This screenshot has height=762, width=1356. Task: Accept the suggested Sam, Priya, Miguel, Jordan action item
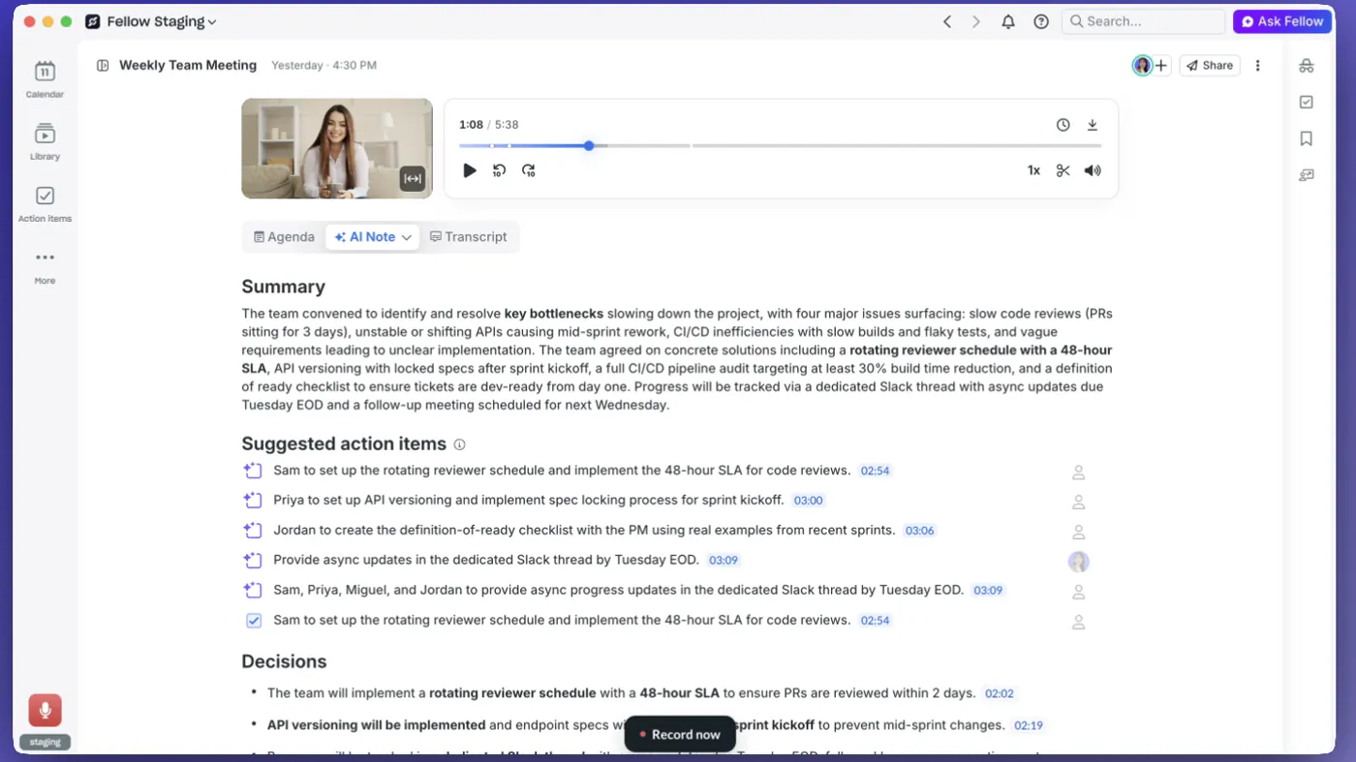(253, 591)
